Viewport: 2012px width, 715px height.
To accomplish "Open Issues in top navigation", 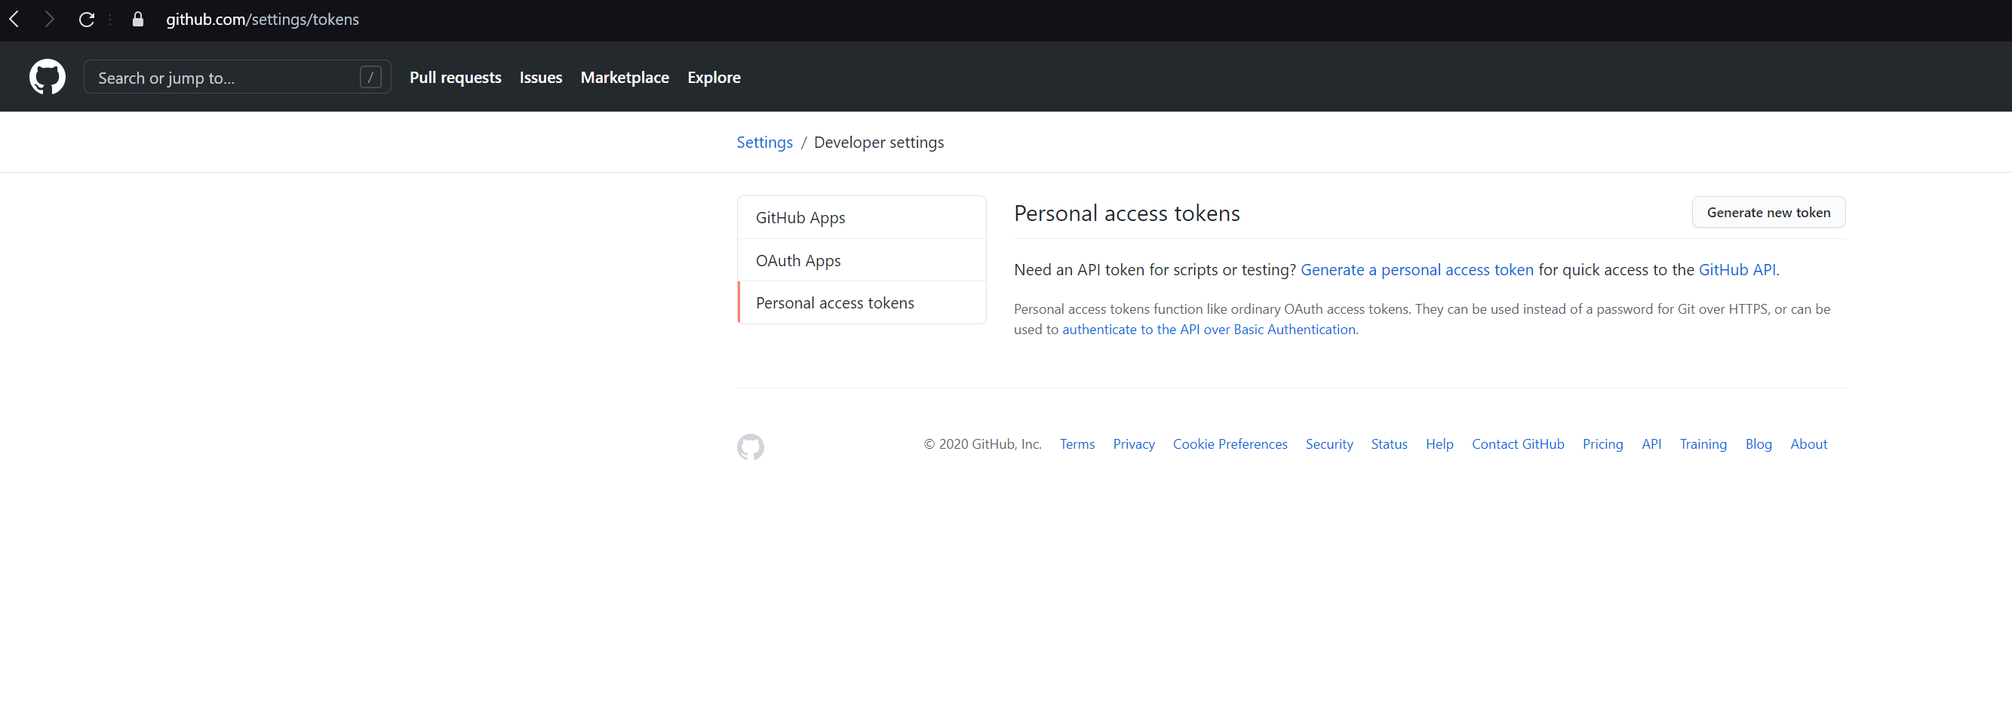I will [540, 77].
